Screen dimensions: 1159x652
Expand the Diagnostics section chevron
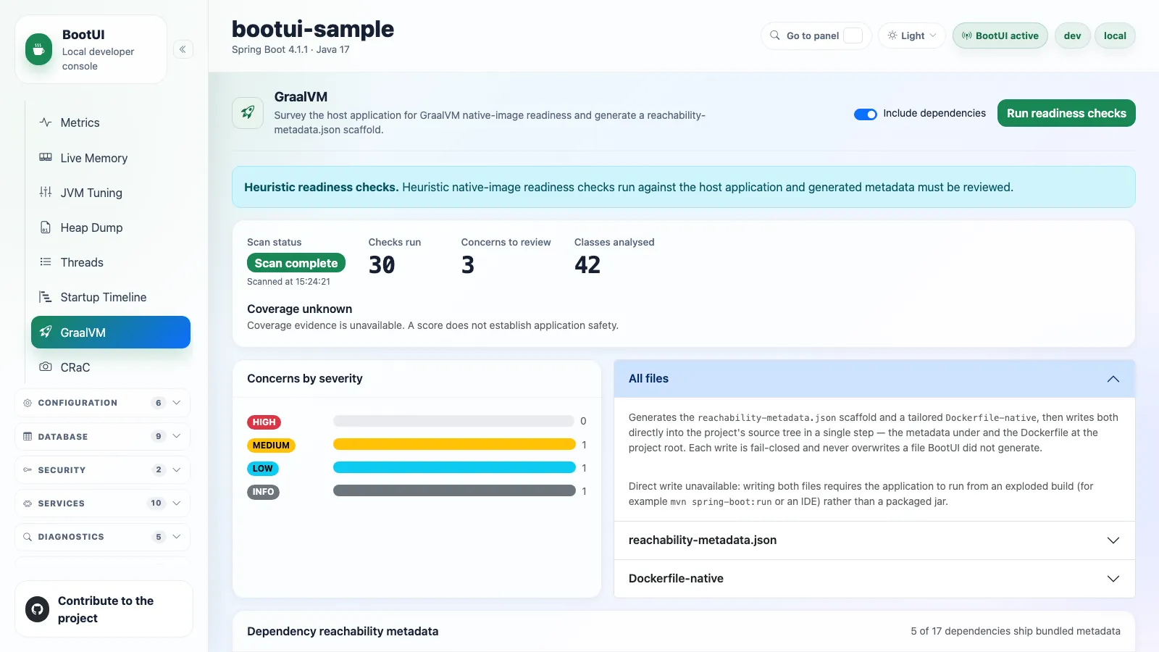(177, 537)
